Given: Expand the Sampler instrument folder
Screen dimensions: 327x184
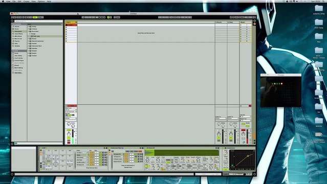Looking at the screenshot, I should tap(28, 51).
